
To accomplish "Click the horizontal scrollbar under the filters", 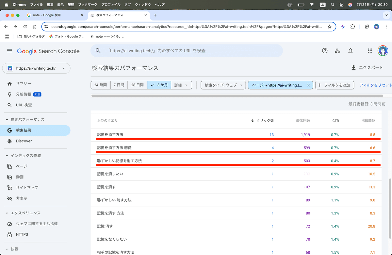I will [x=237, y=96].
